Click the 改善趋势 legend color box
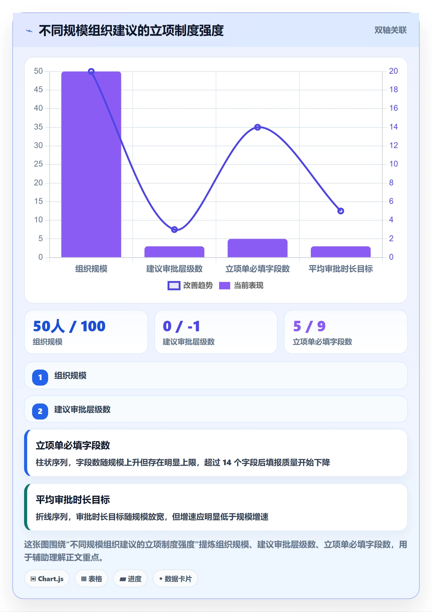The width and height of the screenshot is (432, 612). tap(174, 286)
